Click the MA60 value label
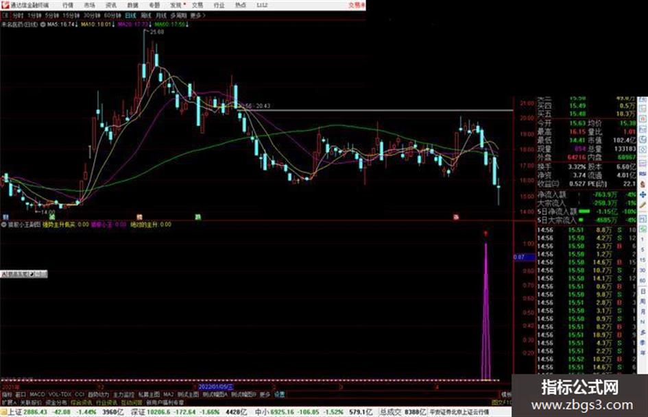 tap(170, 25)
